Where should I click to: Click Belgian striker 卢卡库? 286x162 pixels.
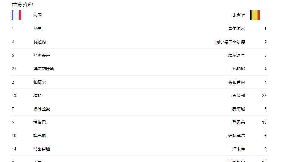tap(238, 149)
